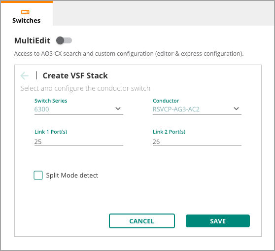275x251 pixels.
Task: Click the Switch Series field label
Action: tap(51, 101)
